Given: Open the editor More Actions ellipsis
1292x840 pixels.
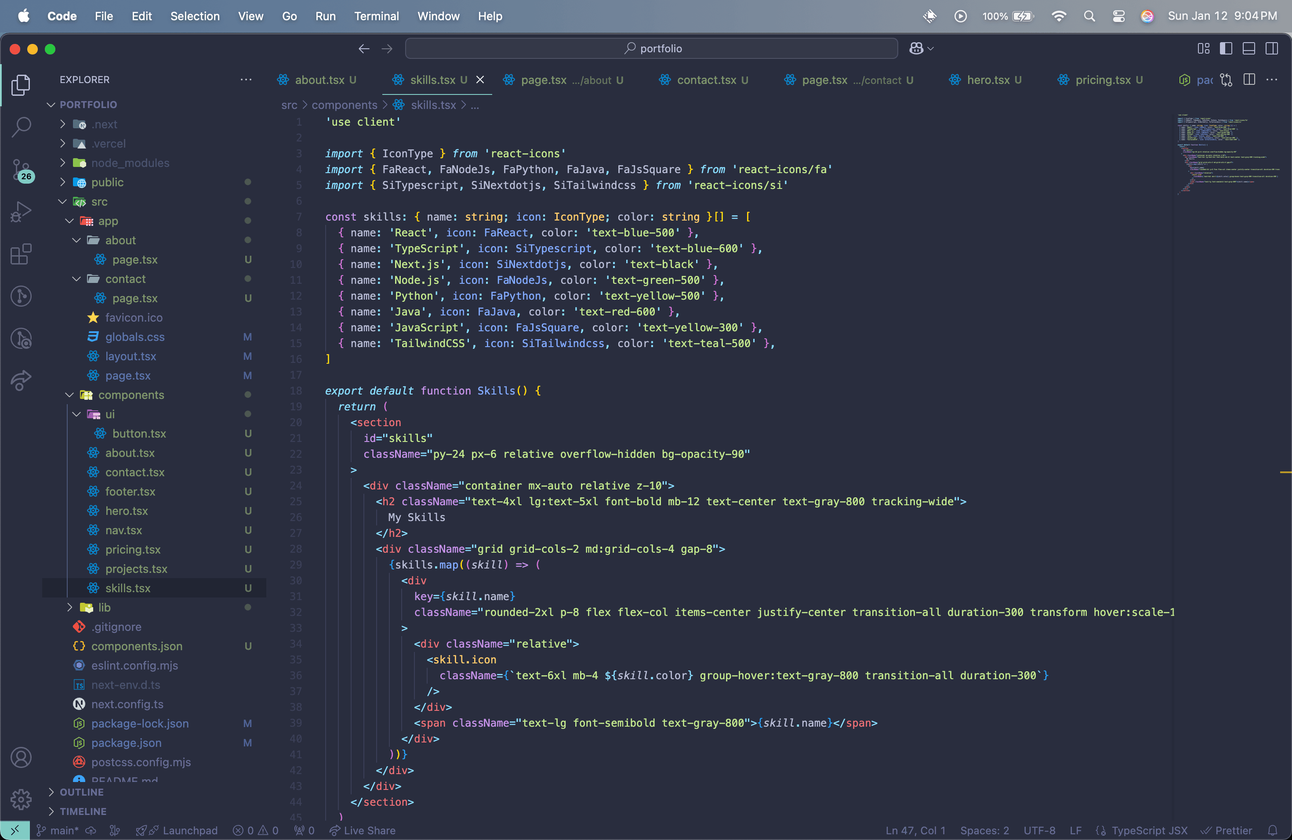Looking at the screenshot, I should tap(1272, 80).
